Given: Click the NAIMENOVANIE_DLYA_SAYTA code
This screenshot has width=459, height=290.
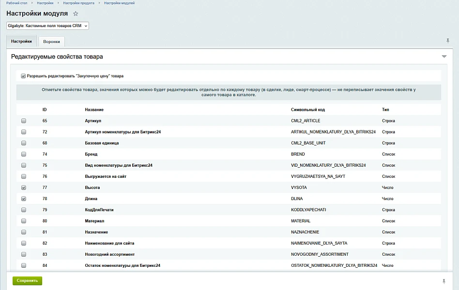Looking at the screenshot, I should [319, 243].
